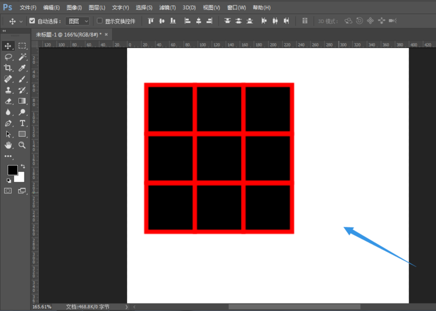
Task: Open the 选择(S) menu
Action: pos(144,8)
